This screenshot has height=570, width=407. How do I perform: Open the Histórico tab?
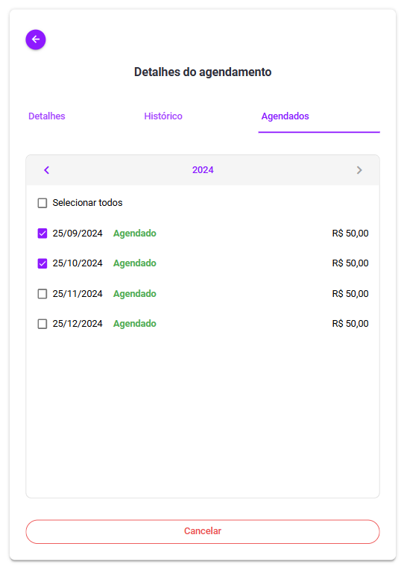(163, 116)
